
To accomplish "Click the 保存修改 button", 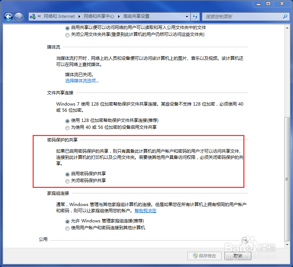I will tap(204, 256).
